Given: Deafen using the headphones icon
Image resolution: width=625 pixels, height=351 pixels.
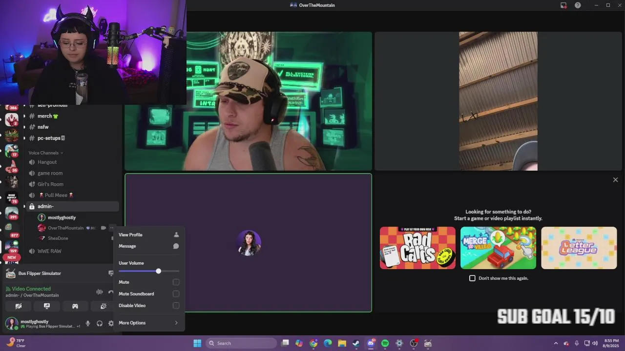Looking at the screenshot, I should 100,323.
